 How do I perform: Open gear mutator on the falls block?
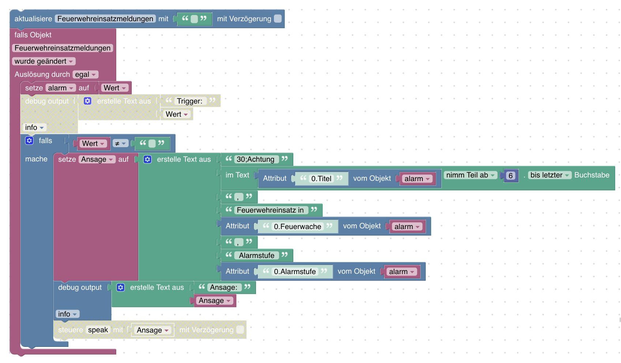coord(29,141)
